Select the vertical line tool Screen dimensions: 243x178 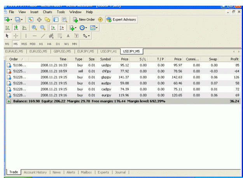[26, 36]
